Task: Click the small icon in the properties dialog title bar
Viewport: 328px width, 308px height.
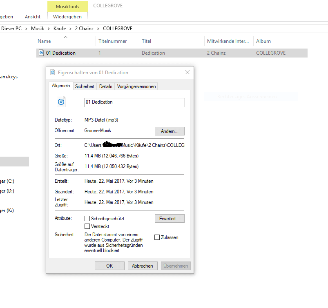Action: 53,72
